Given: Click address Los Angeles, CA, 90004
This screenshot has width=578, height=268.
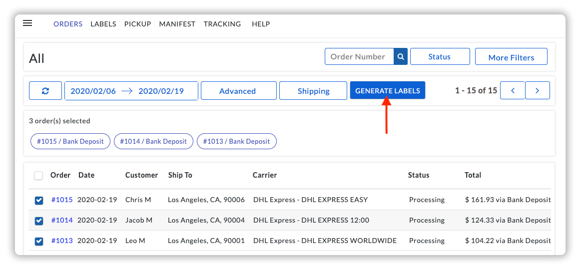Looking at the screenshot, I should pyautogui.click(x=206, y=220).
